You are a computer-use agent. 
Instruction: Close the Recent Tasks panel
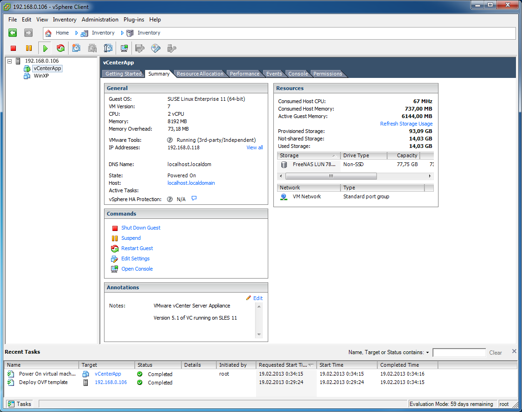click(514, 351)
